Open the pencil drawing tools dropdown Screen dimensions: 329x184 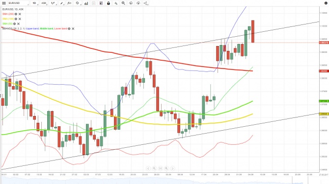(61, 3)
